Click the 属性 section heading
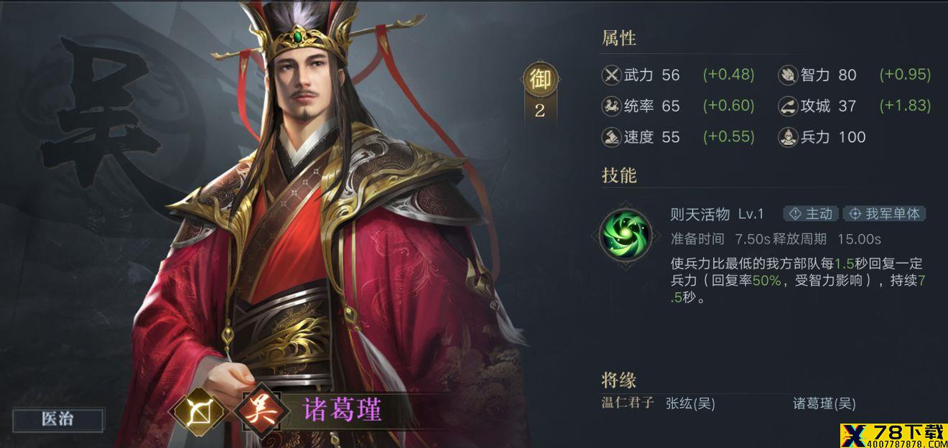Viewport: 948px width, 448px height. (619, 38)
